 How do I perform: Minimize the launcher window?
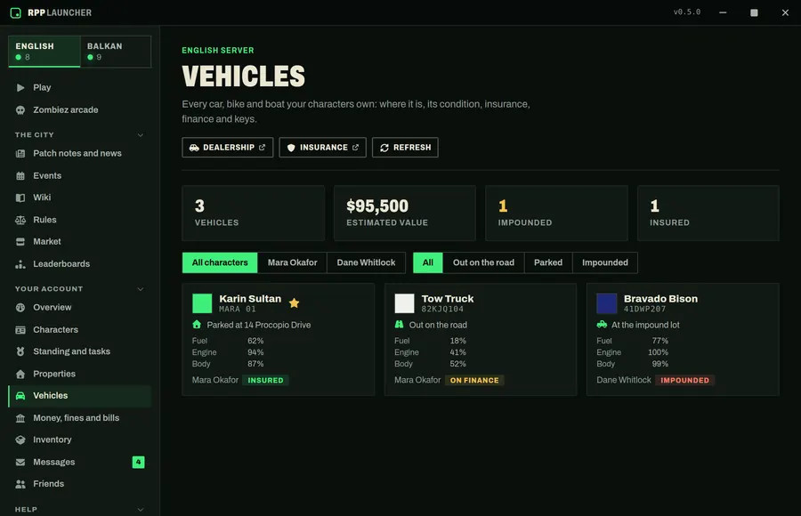tap(723, 12)
